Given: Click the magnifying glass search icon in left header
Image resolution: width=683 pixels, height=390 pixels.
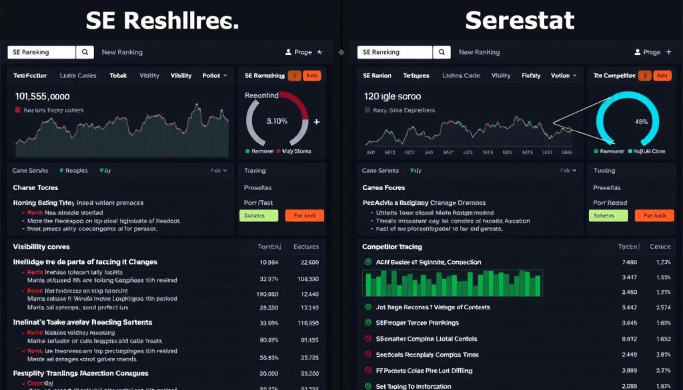Looking at the screenshot, I should pos(84,52).
